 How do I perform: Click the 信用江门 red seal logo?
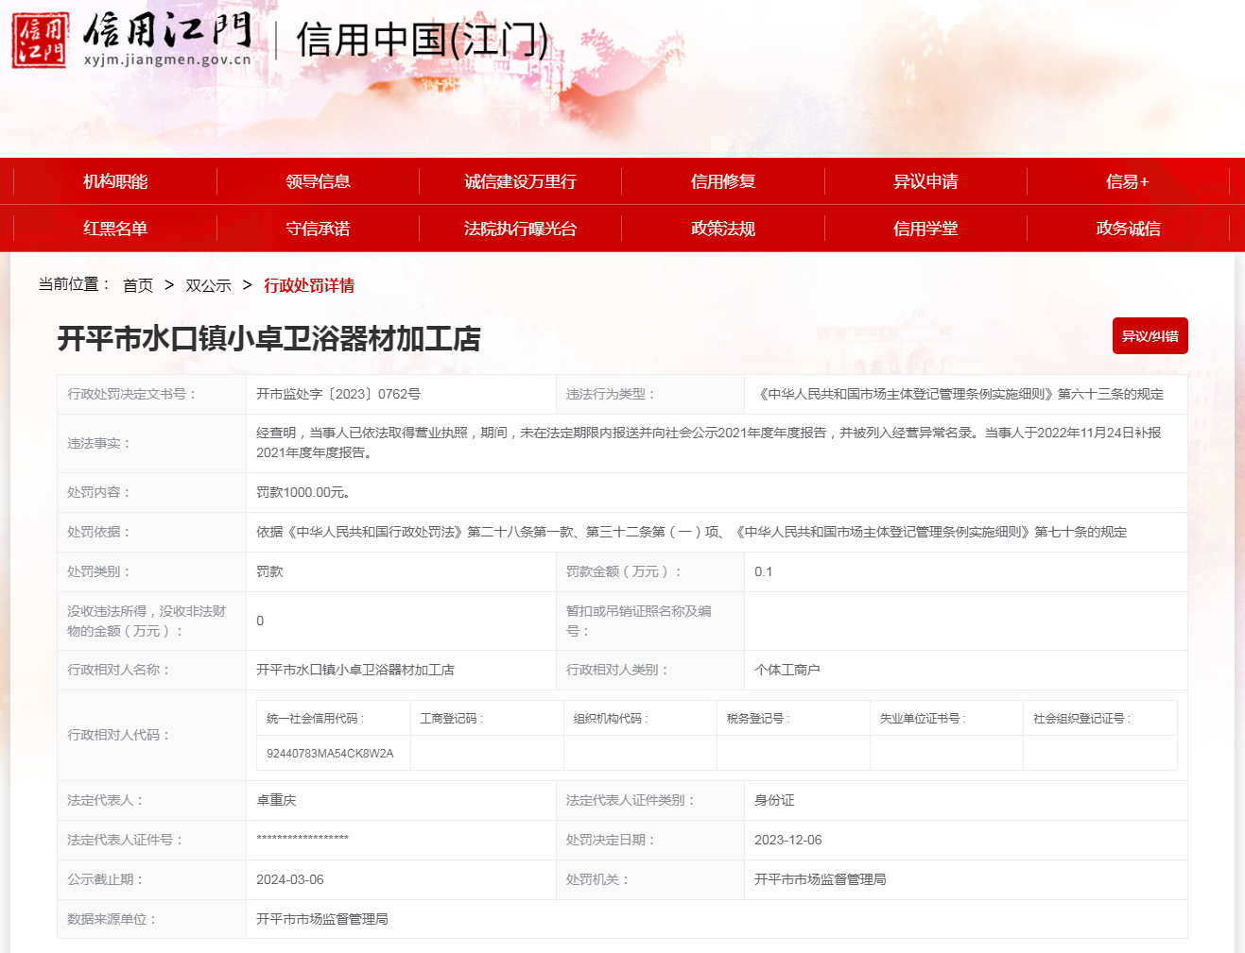click(40, 41)
